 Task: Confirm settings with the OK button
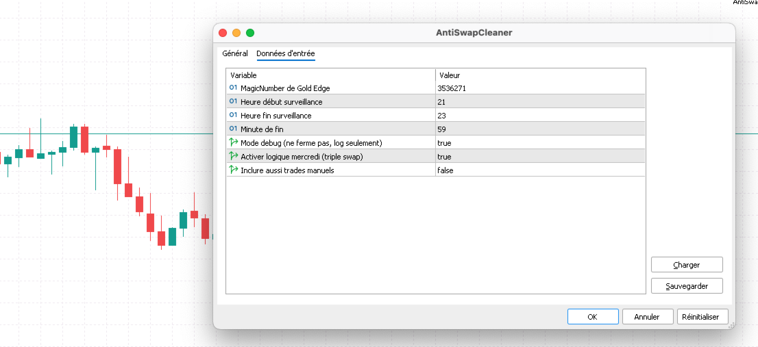[x=593, y=317]
